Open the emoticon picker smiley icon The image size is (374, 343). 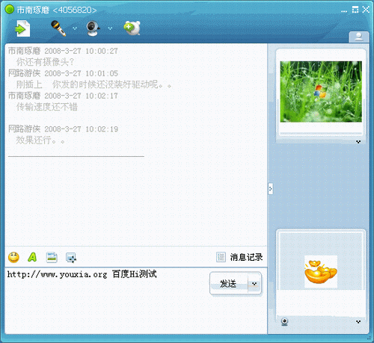click(13, 257)
